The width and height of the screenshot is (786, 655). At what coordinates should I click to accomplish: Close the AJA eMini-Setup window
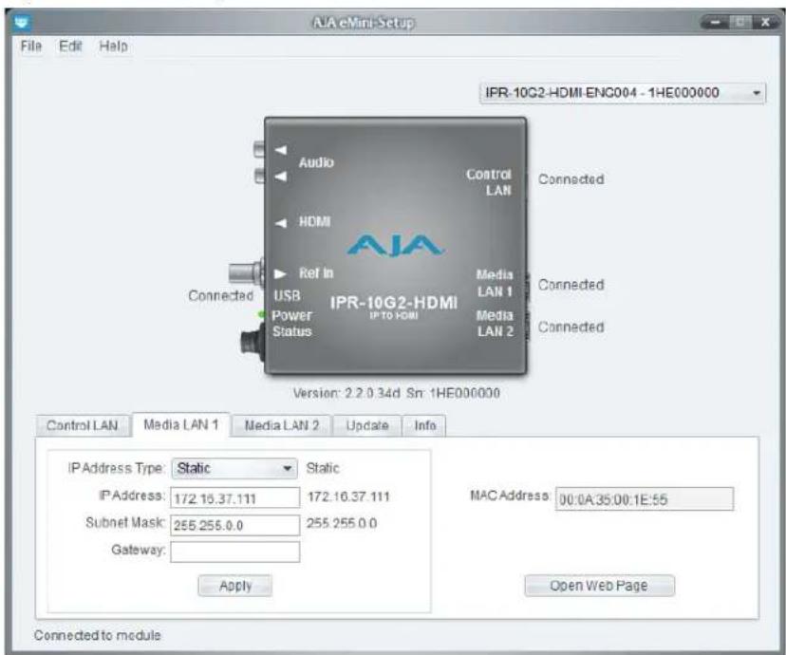click(x=765, y=23)
